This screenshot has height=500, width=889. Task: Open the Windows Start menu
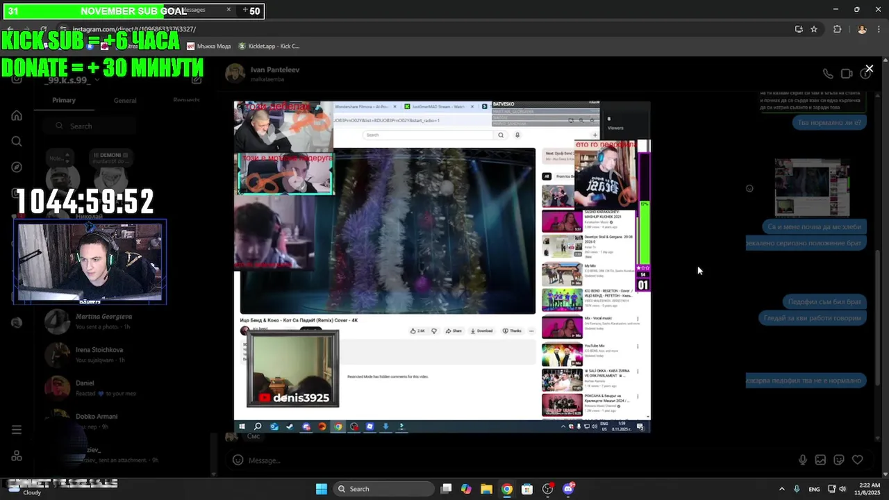pyautogui.click(x=322, y=489)
